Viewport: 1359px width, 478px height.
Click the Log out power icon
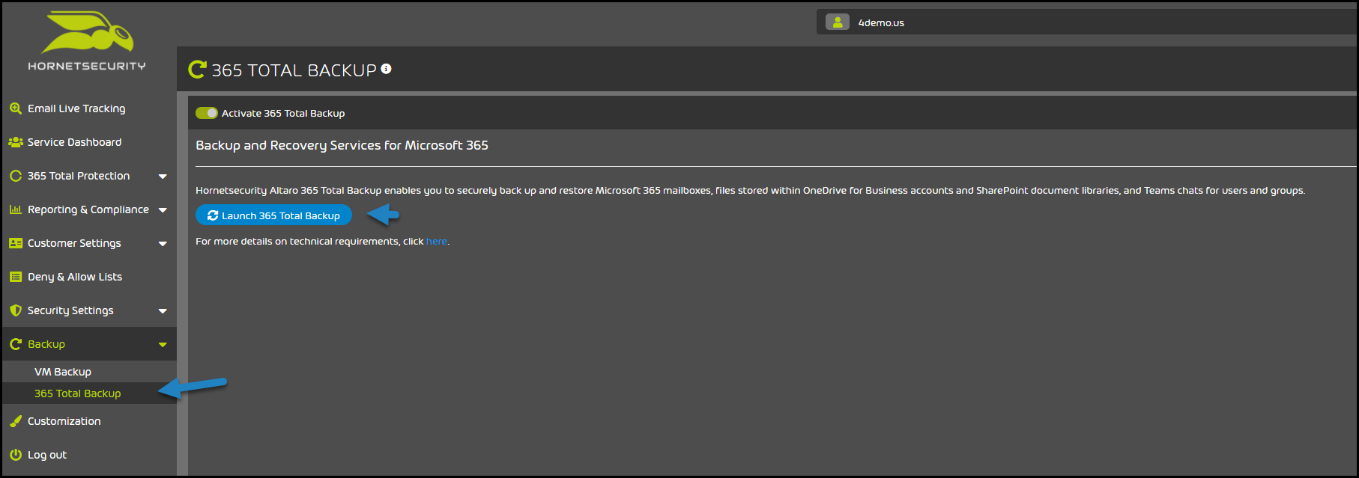[15, 455]
